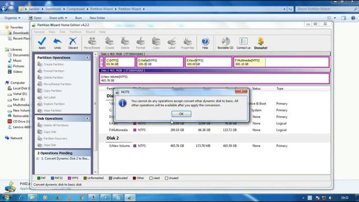
Task: Select Copy Disk operation
Action: click(x=47, y=132)
